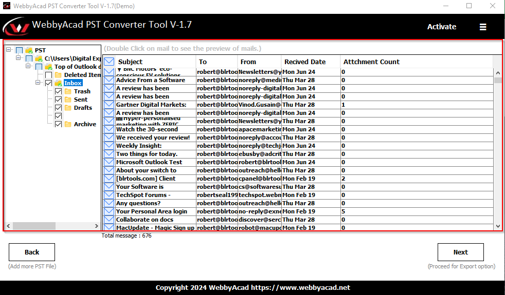Click envelope icon for Watch the 30-second

tap(109, 129)
